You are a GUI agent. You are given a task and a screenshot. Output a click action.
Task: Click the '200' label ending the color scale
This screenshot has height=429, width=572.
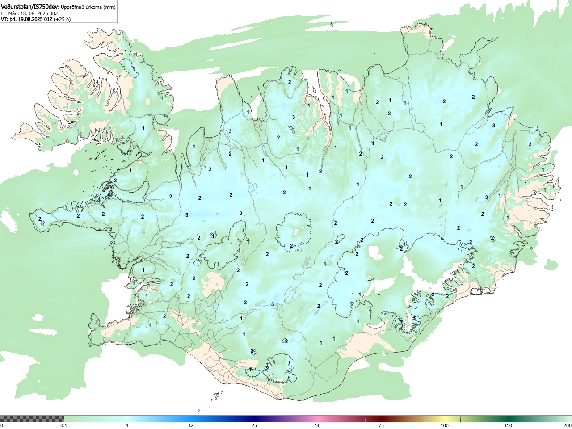[568, 425]
